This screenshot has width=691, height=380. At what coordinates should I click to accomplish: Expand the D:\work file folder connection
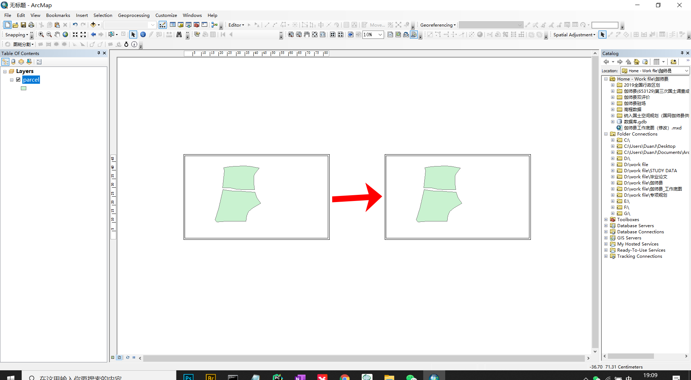pos(613,165)
